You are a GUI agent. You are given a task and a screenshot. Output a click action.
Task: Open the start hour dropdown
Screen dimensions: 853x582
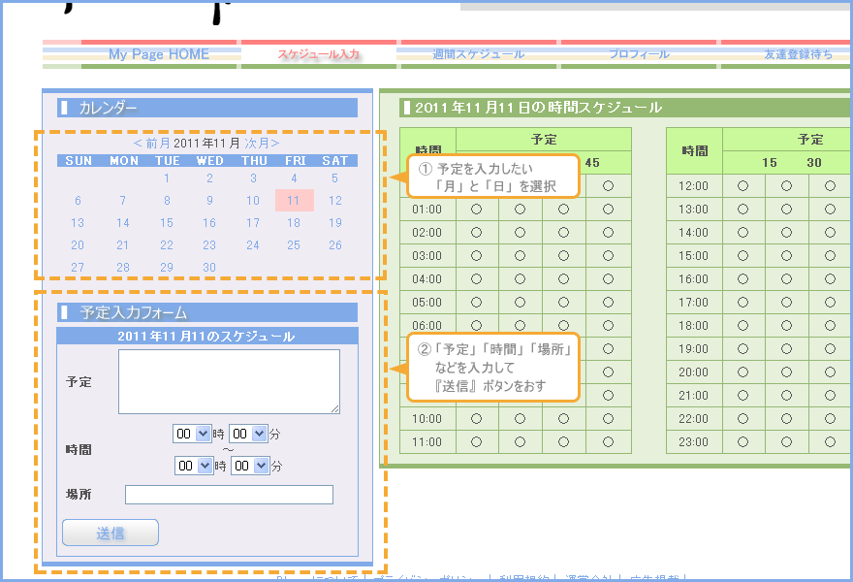tap(192, 435)
